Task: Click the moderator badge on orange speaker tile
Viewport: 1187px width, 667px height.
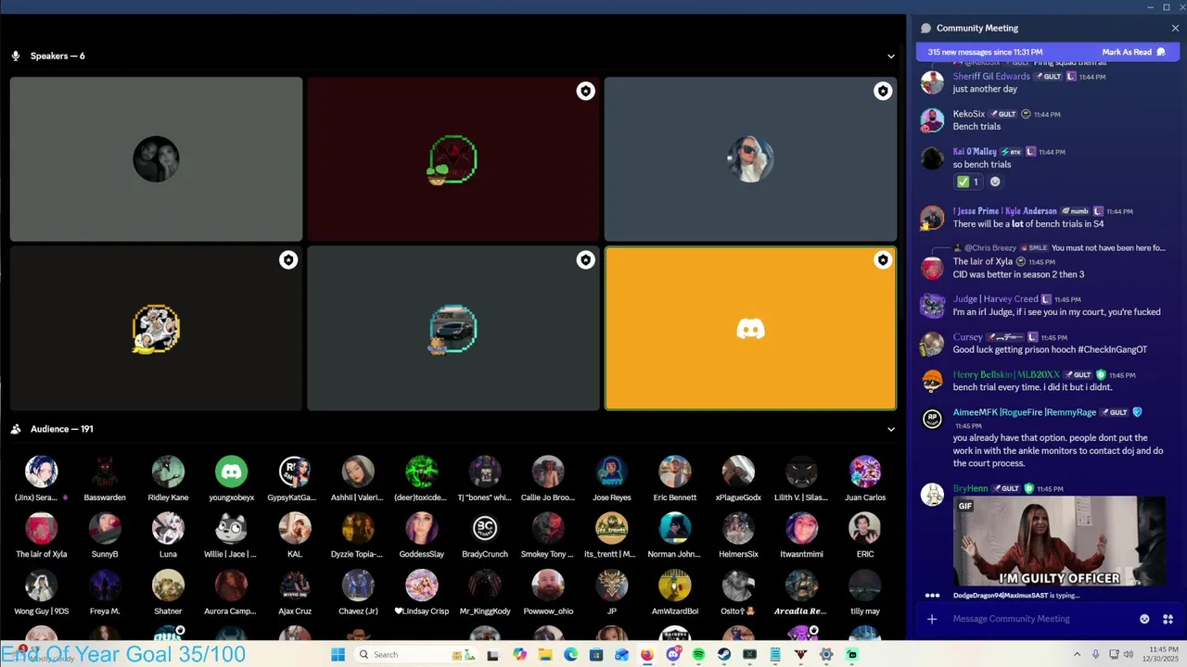Action: (883, 260)
